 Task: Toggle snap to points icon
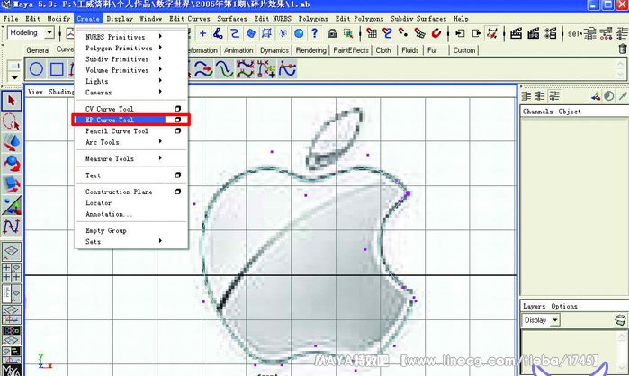click(403, 33)
